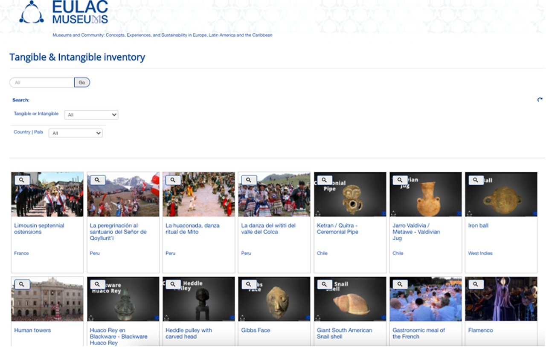
Task: Open magnifier on danza del wititi card
Action: (249, 180)
